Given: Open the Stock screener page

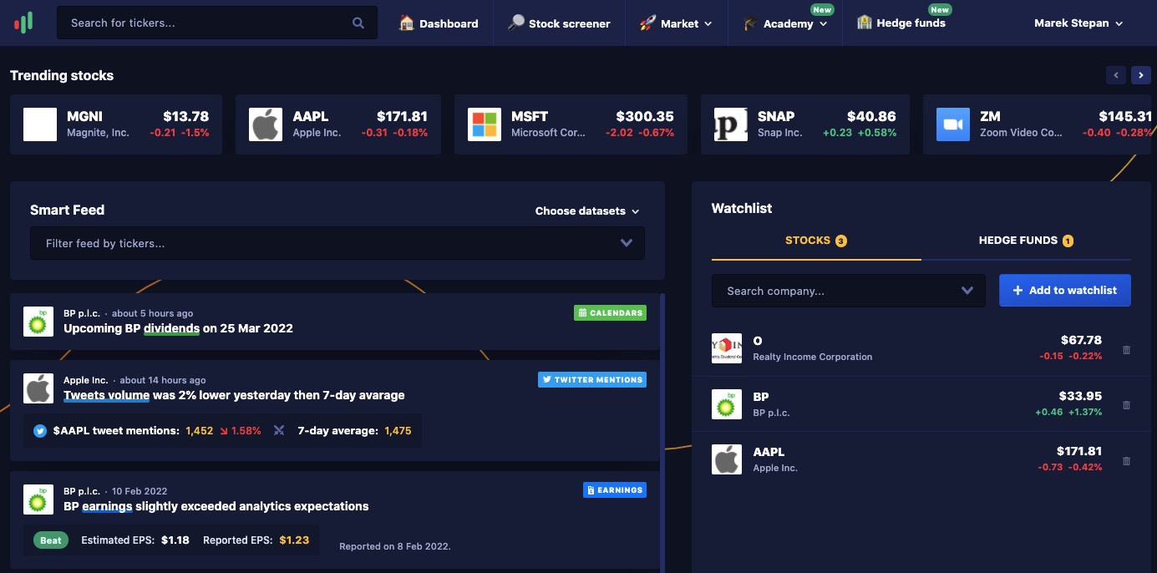Looking at the screenshot, I should (x=559, y=23).
